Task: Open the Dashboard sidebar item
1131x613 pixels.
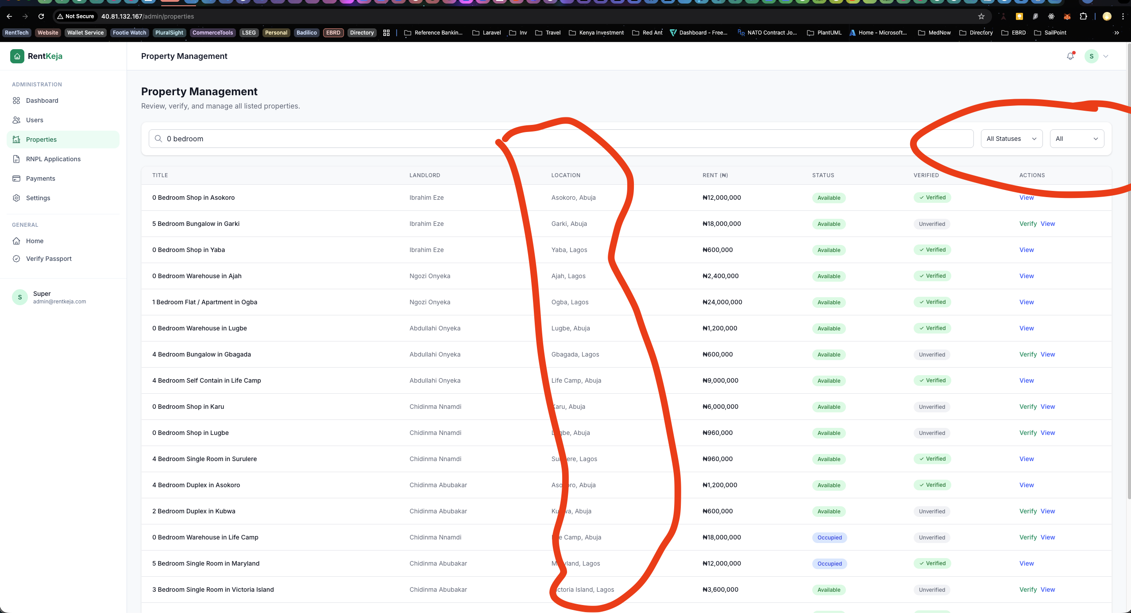Action: [x=42, y=101]
